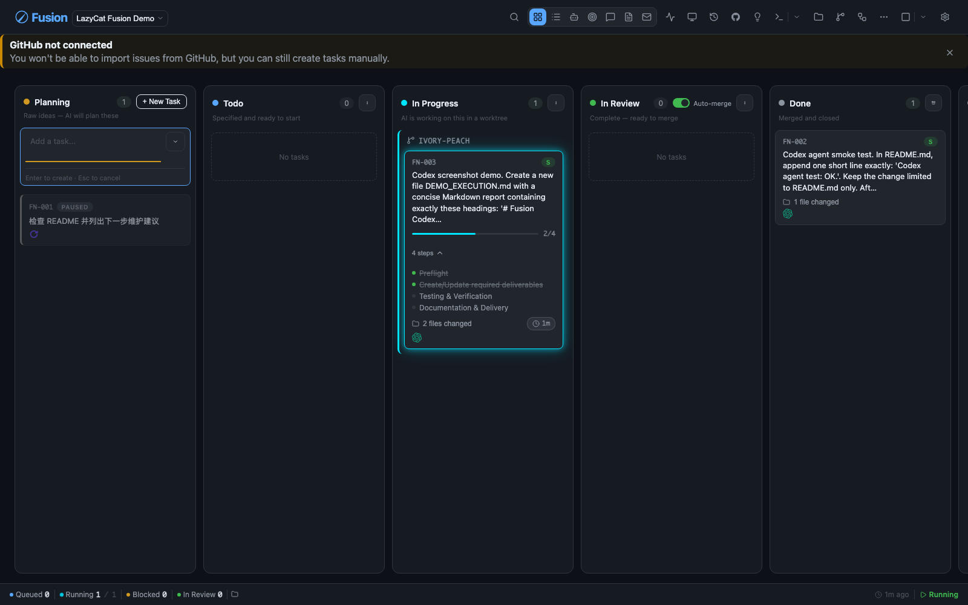Click Queued 0 in status bar
This screenshot has height=605, width=968.
(x=30, y=595)
